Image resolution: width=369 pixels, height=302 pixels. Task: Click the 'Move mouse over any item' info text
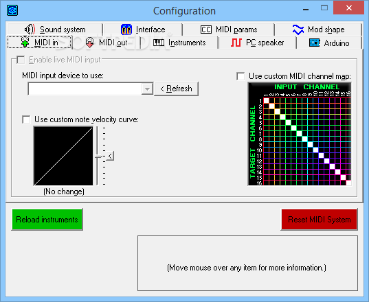(x=247, y=268)
